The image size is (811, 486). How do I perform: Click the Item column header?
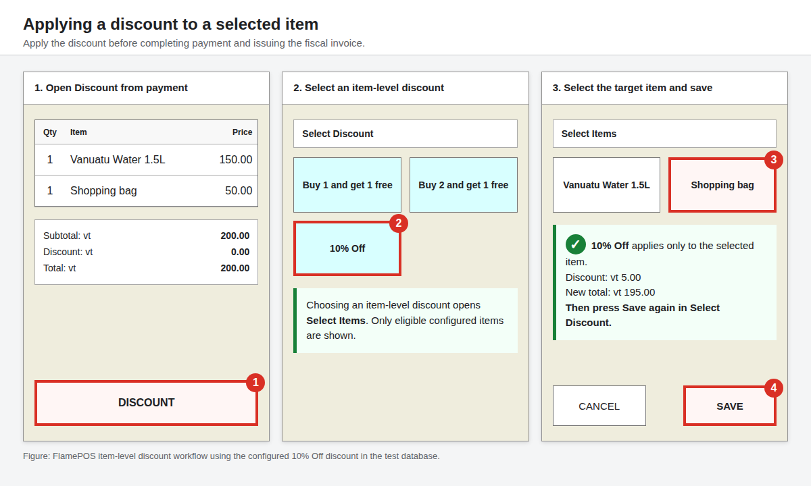pyautogui.click(x=78, y=132)
